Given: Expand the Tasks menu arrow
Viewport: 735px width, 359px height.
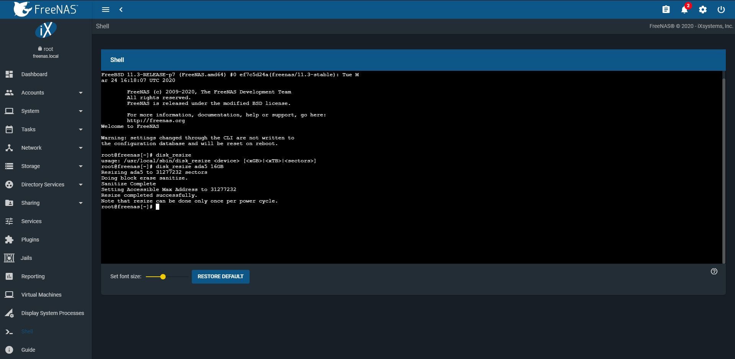Looking at the screenshot, I should [81, 129].
